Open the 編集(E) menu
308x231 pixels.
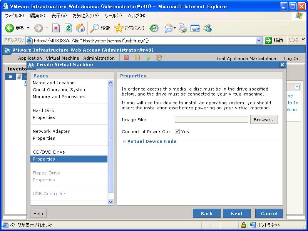click(37, 16)
